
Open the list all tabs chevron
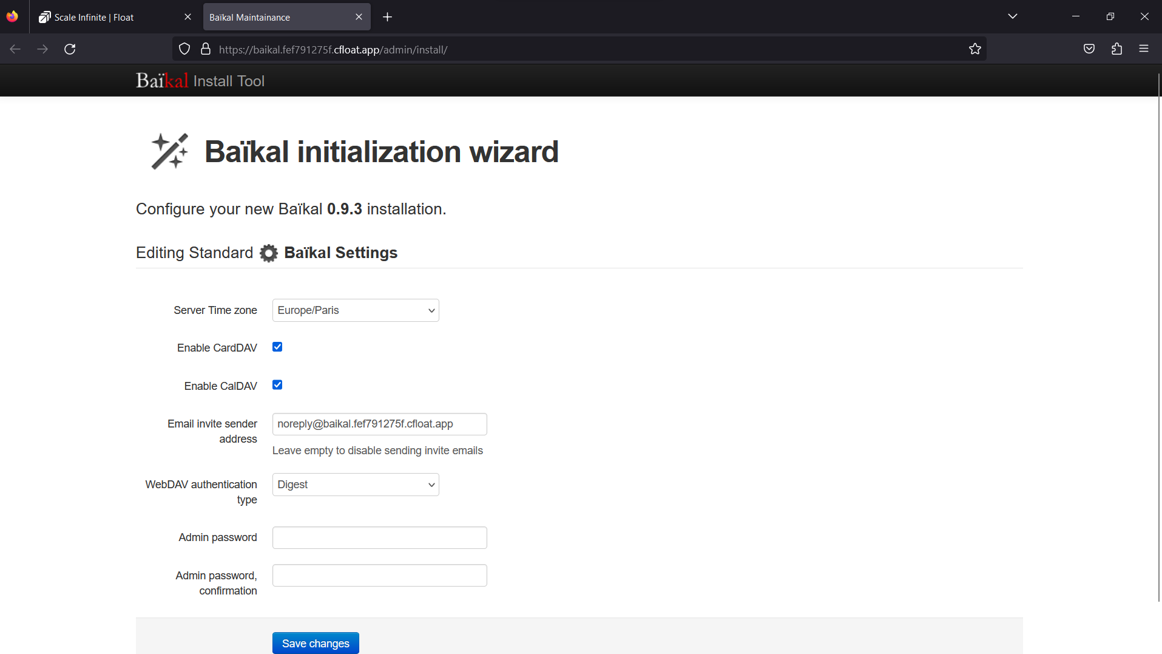pos(1012,16)
